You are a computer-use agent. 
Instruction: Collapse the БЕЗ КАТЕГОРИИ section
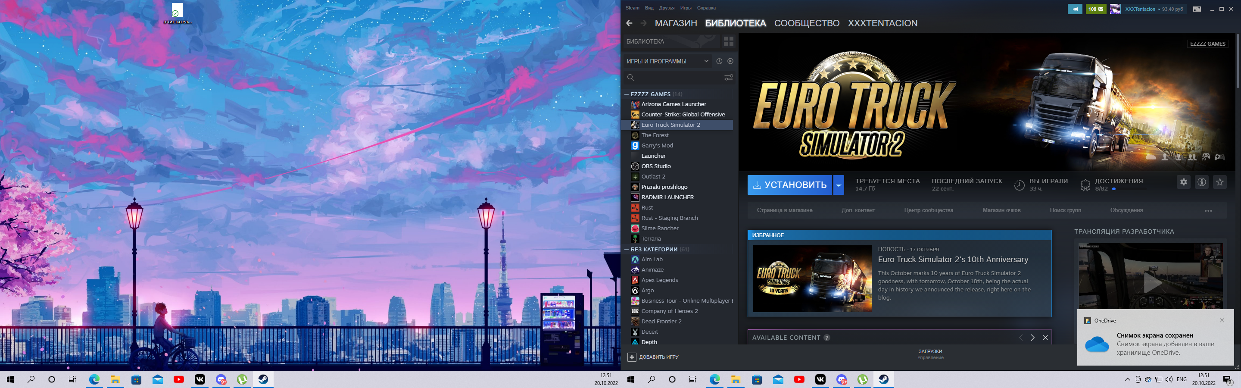pos(627,249)
